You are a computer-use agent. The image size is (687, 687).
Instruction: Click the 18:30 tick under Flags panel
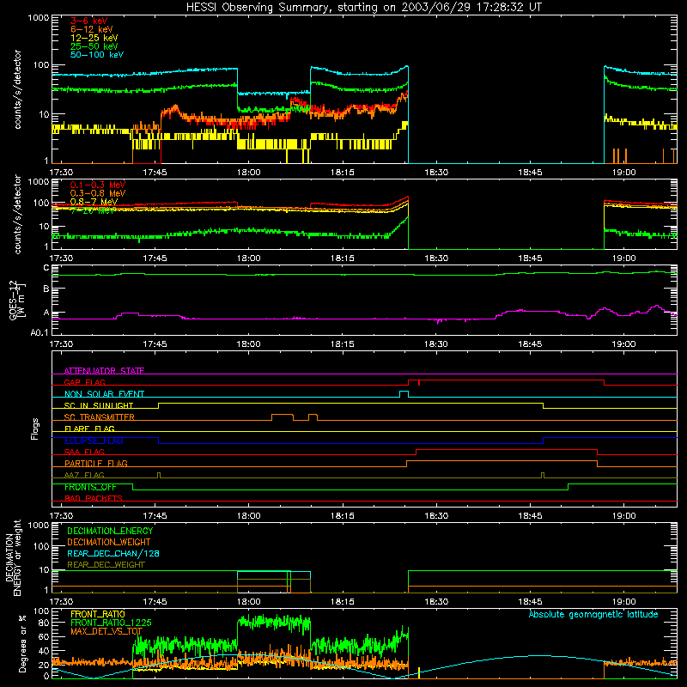click(436, 516)
